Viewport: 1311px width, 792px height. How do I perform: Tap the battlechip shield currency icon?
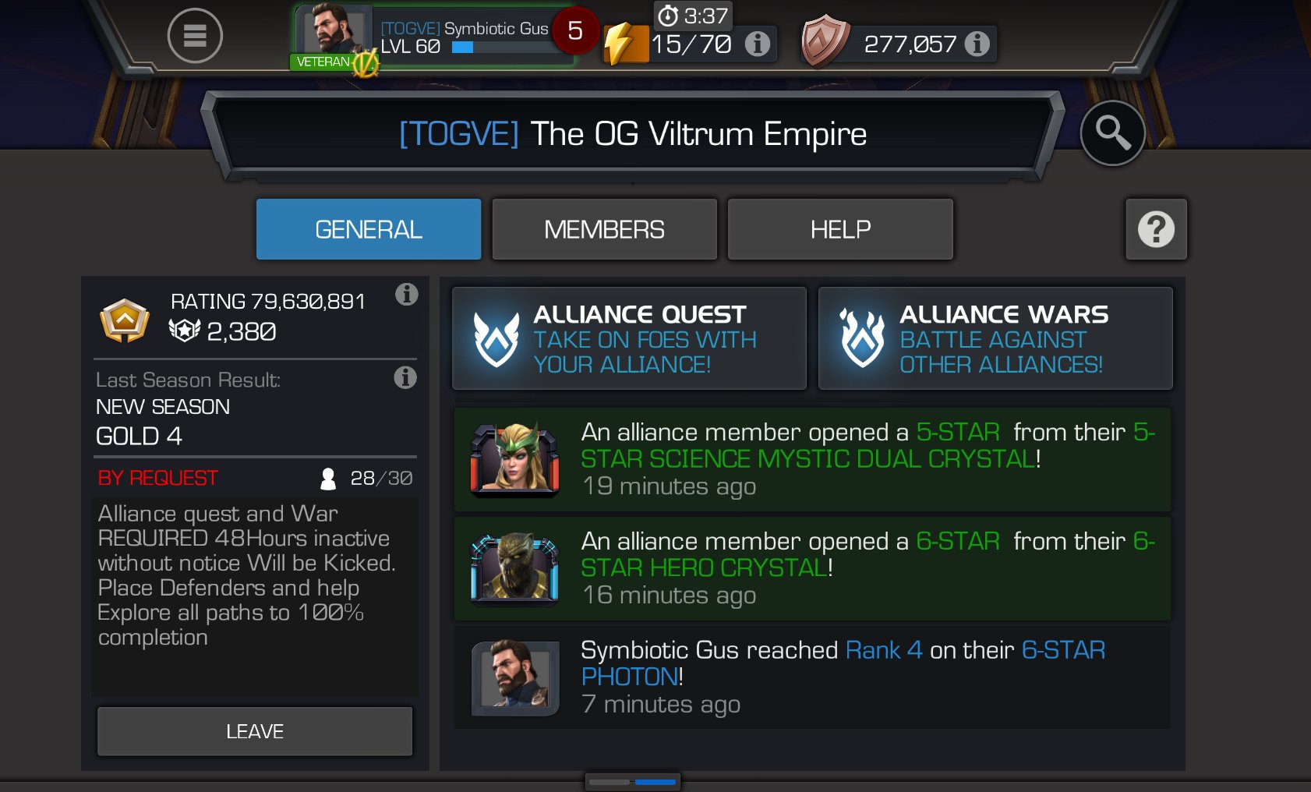coord(825,41)
